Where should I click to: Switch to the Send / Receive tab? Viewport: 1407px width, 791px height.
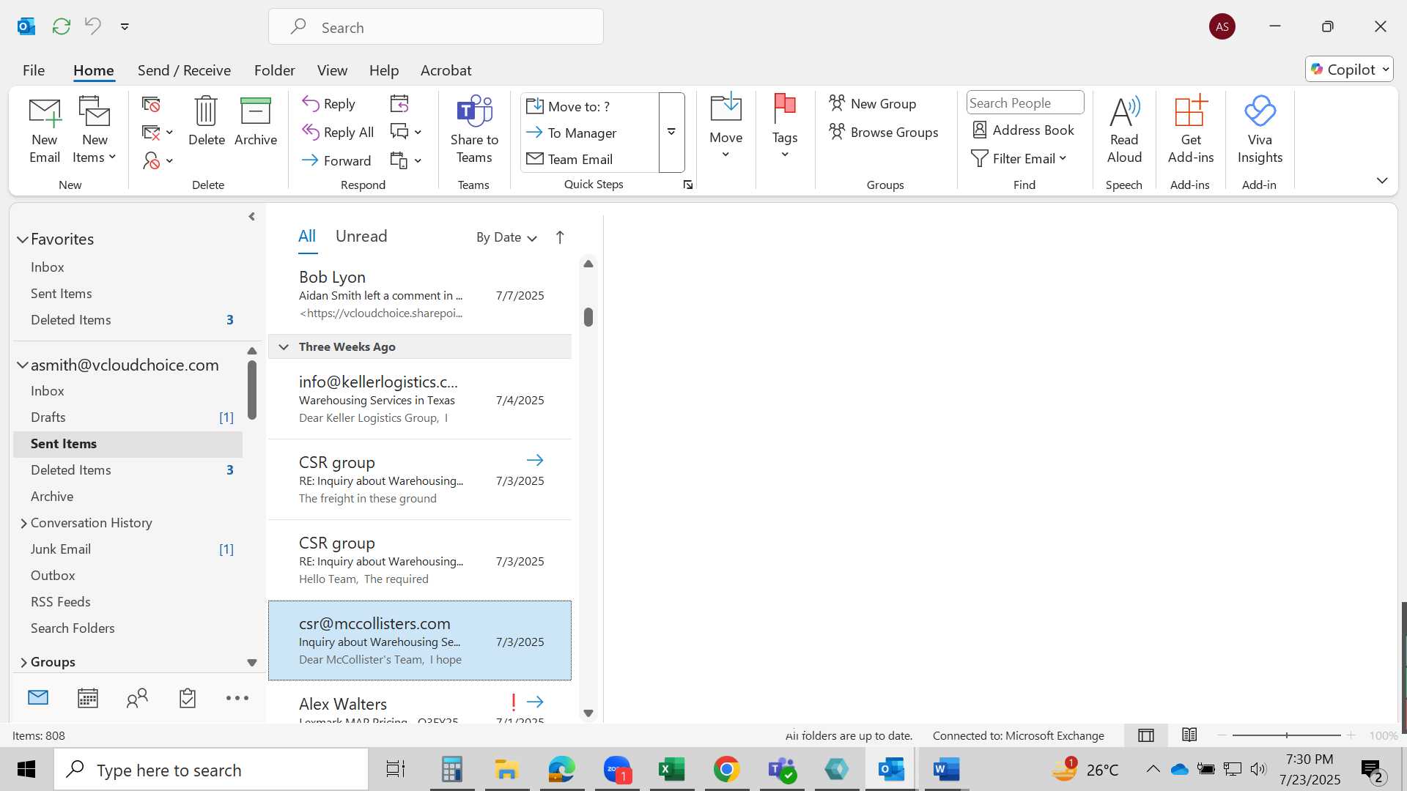click(184, 70)
